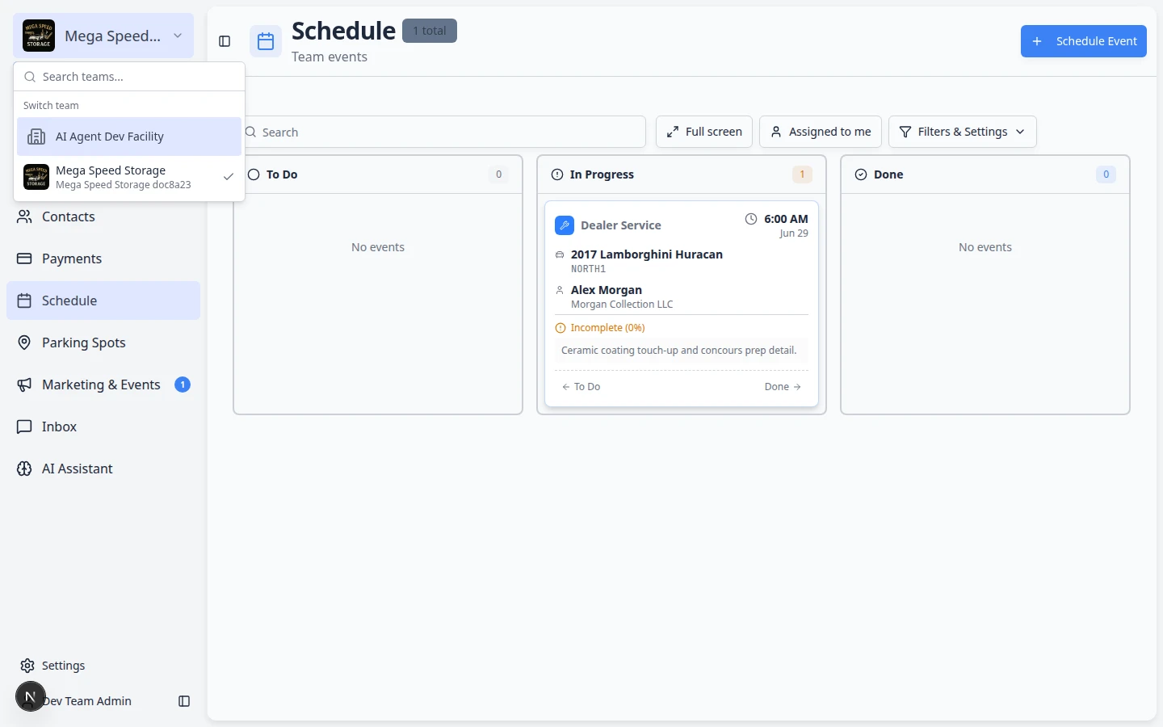
Task: Click the AI Agent Dev Facility building icon
Action: click(36, 137)
